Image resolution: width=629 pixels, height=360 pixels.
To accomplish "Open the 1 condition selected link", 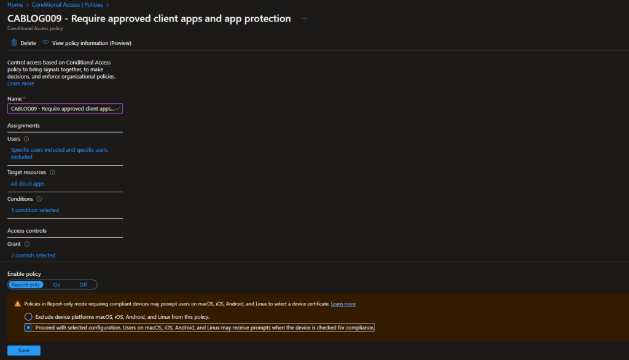I will 35,210.
